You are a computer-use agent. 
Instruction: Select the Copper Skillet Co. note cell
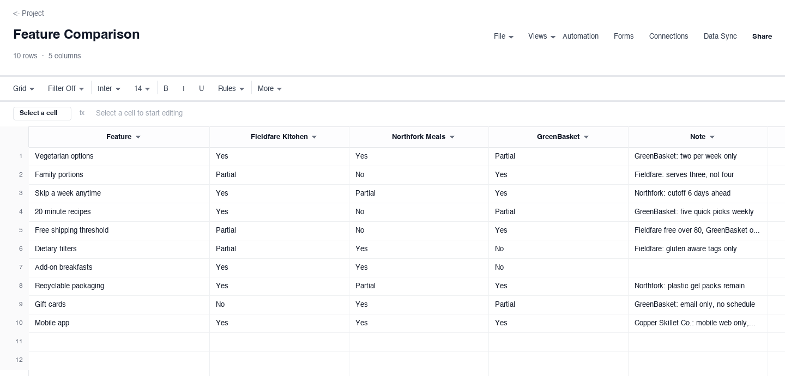click(x=698, y=323)
